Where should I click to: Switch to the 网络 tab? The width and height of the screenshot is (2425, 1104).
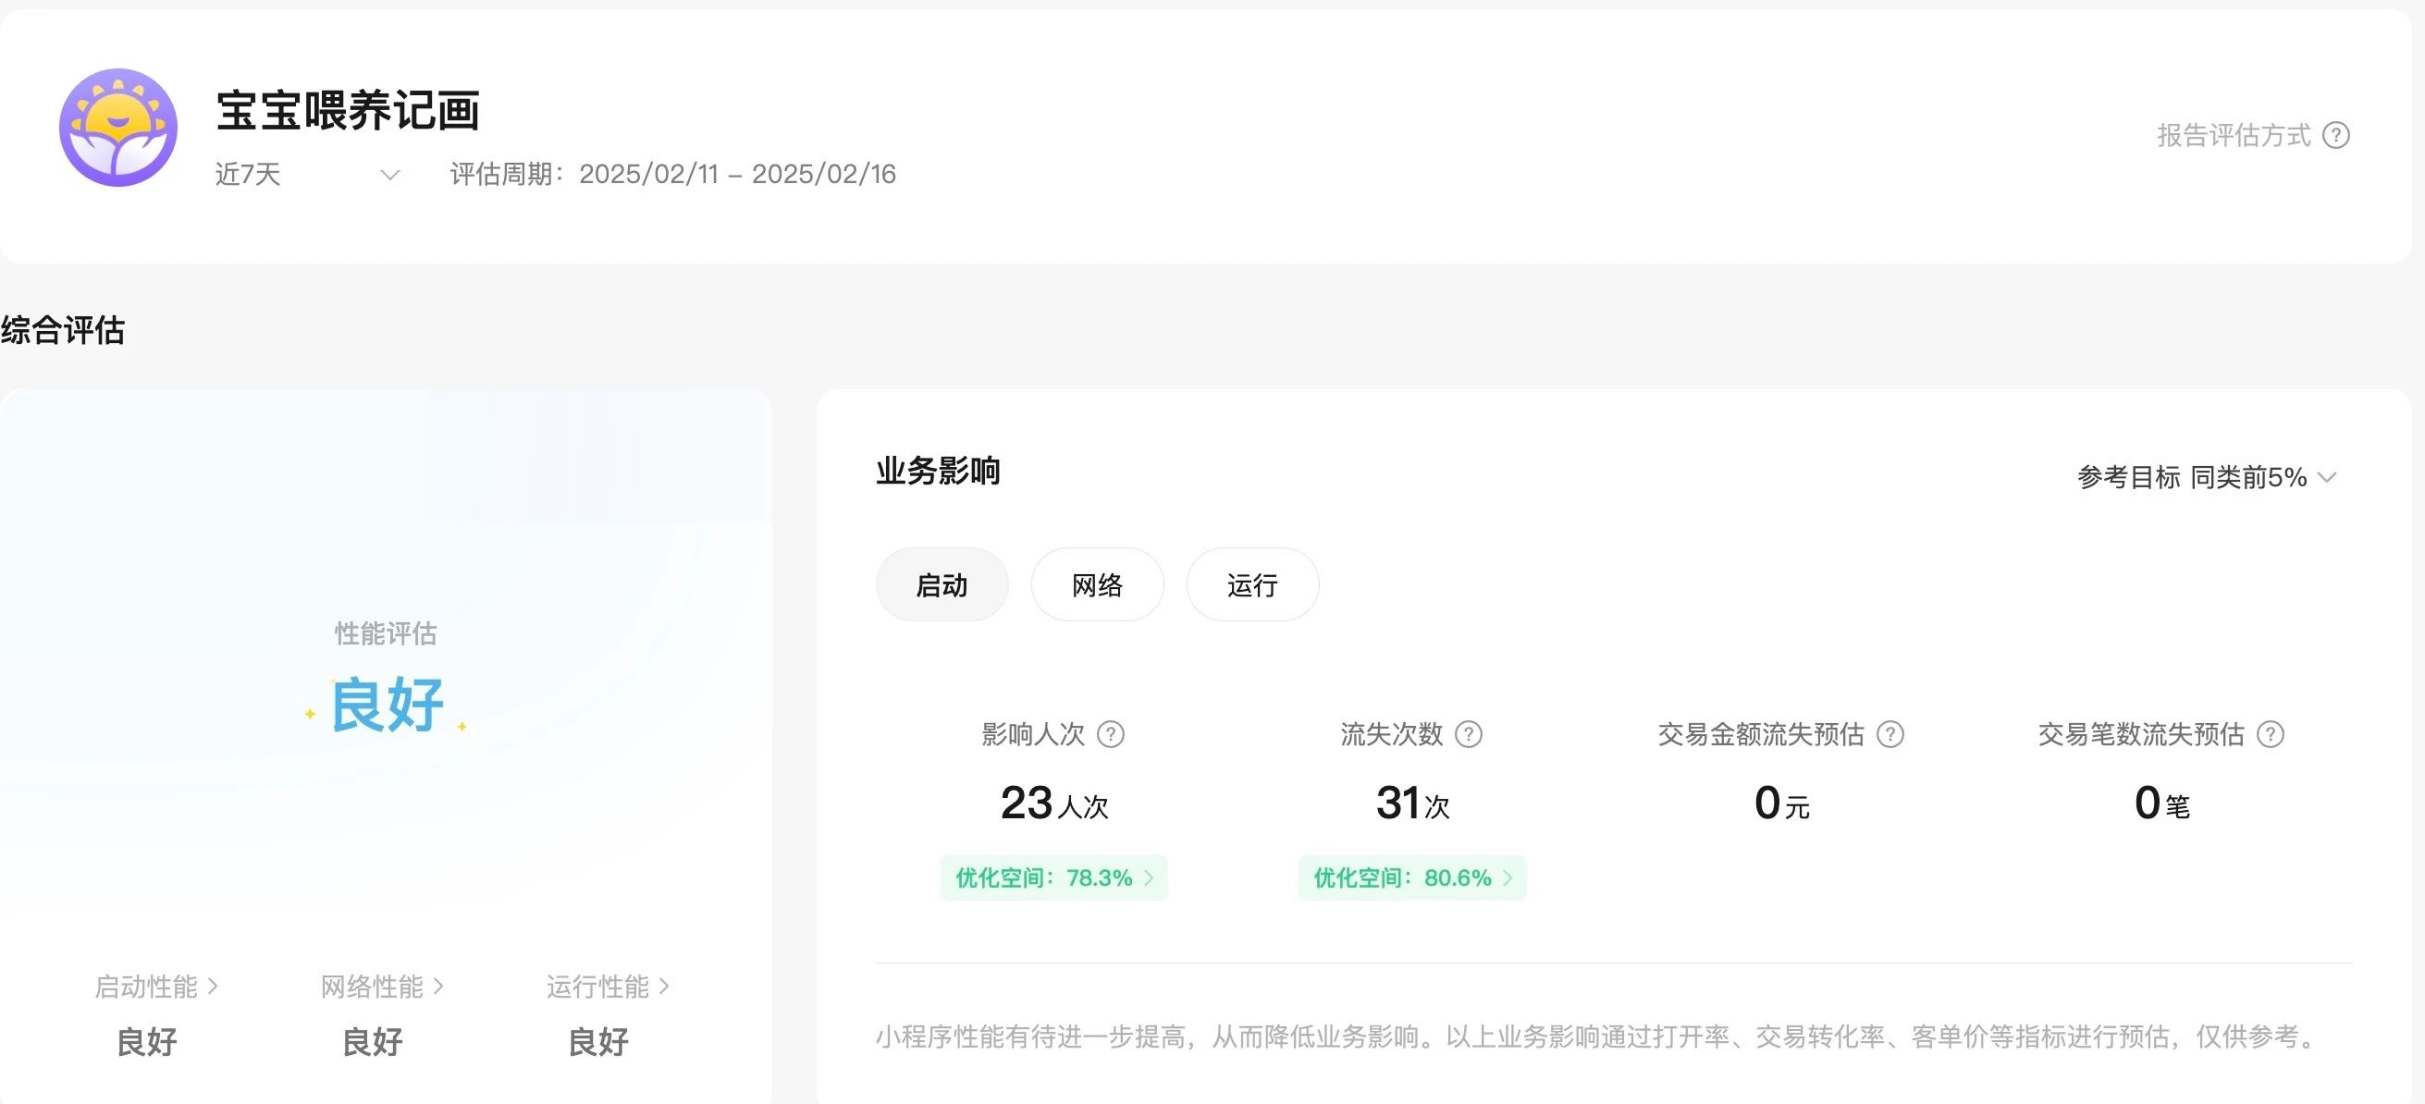click(x=1097, y=584)
